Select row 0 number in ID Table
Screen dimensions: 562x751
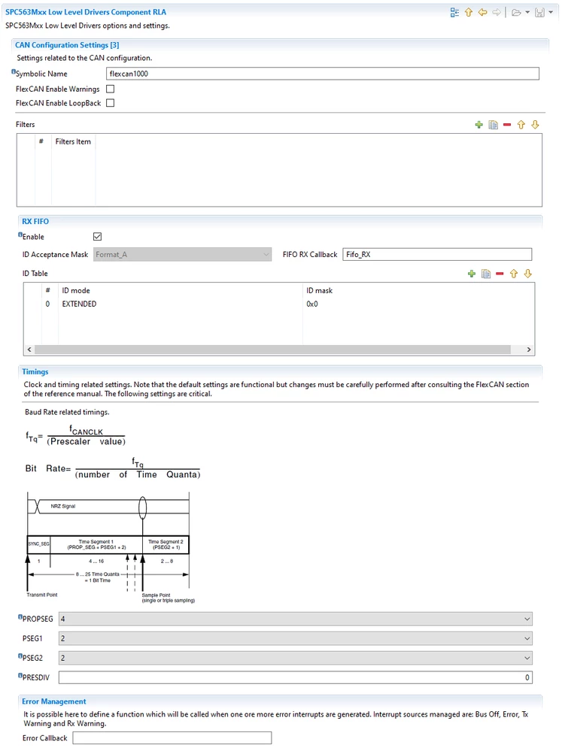point(47,304)
